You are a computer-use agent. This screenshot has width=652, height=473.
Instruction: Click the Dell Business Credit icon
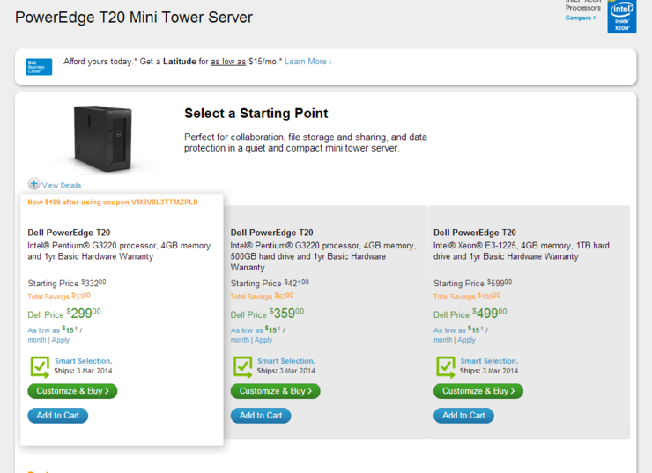[x=39, y=67]
